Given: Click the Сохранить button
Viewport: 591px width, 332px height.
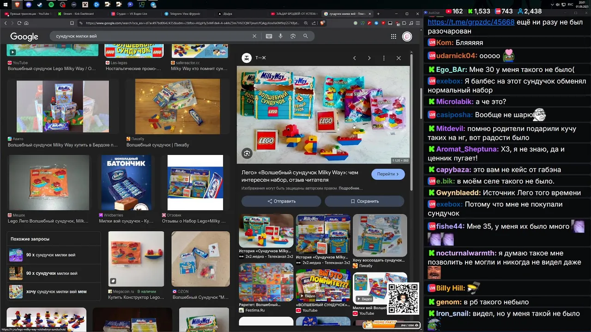Looking at the screenshot, I should pos(364,201).
